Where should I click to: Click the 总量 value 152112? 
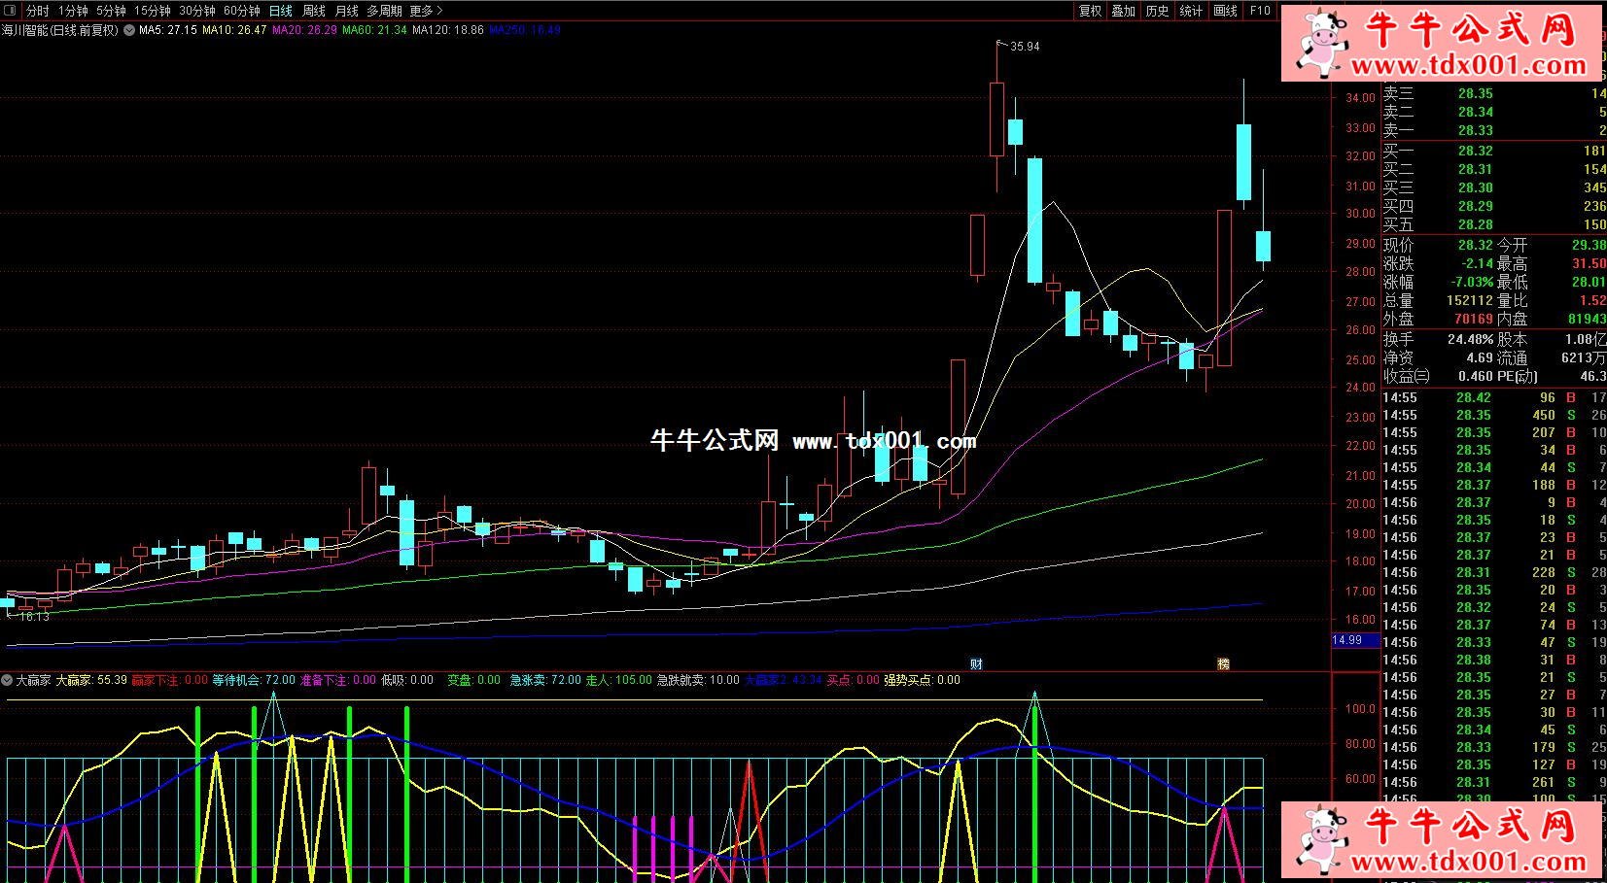coord(1469,301)
